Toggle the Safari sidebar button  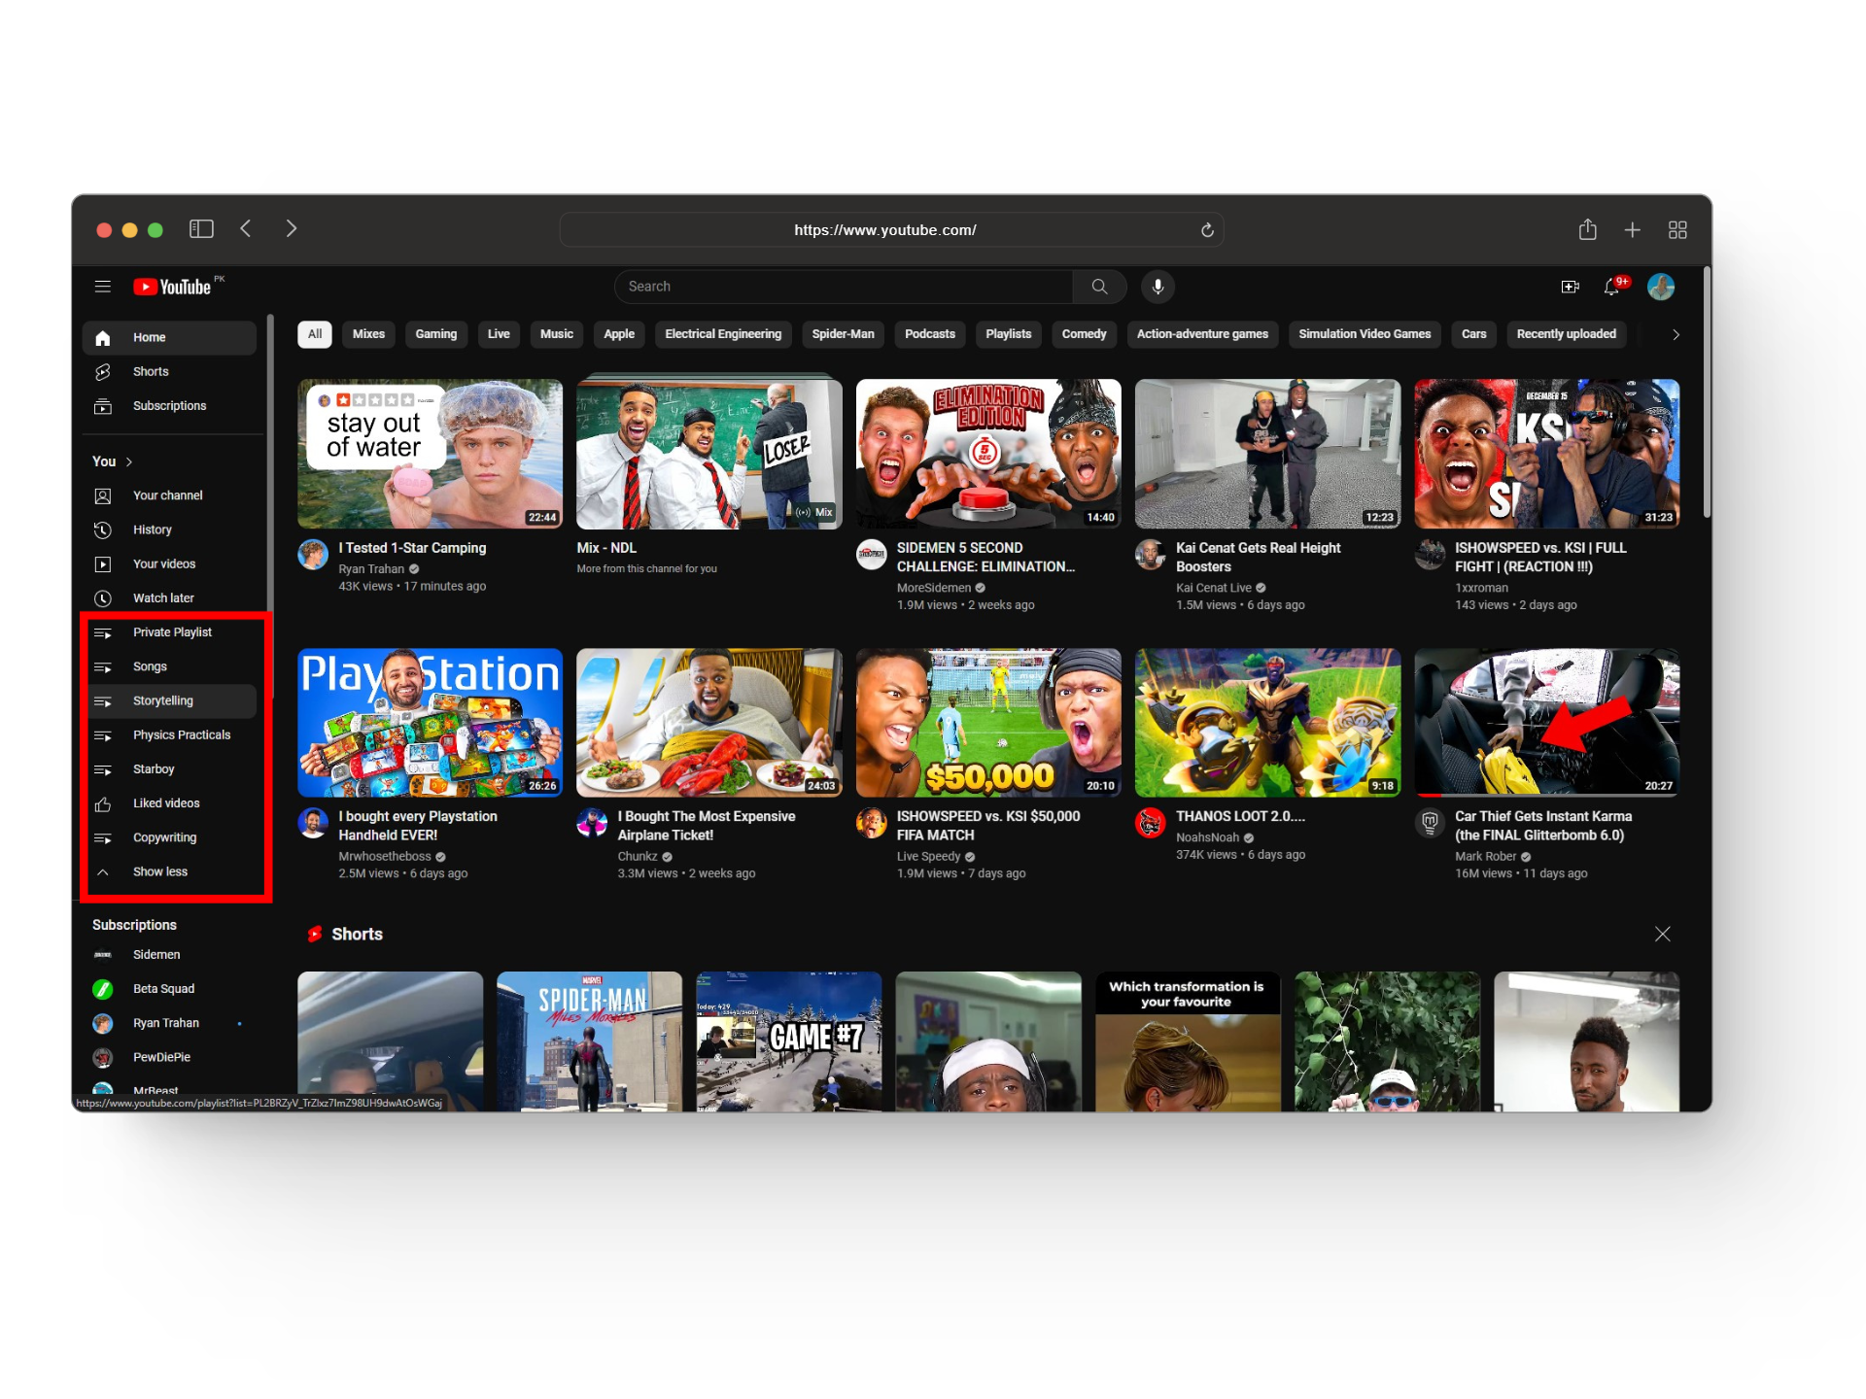click(201, 229)
